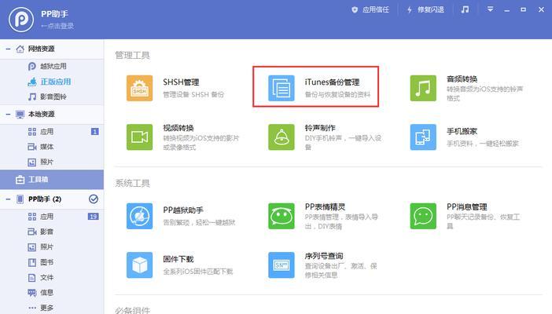Viewport: 552px width, 314px height.
Task: Click the 应用信任 button label
Action: [x=376, y=10]
